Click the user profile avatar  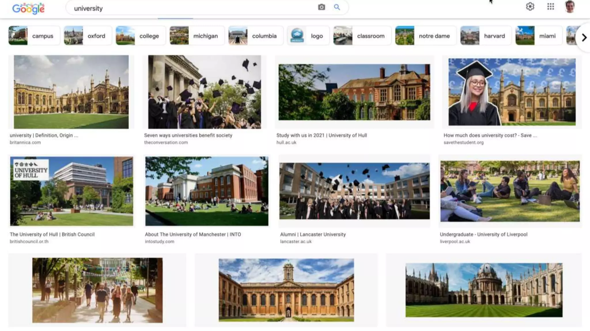pyautogui.click(x=570, y=7)
